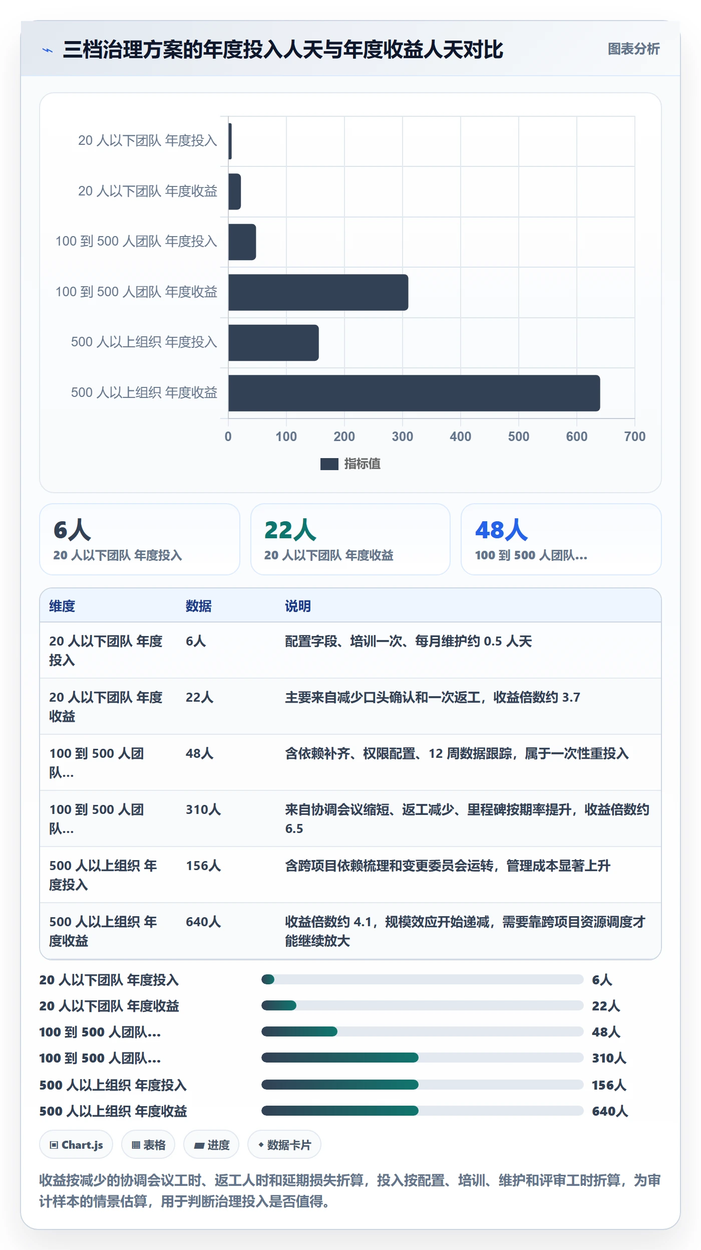Click the chart axis label "20 人以下团队 年度投入"
Screen dimensions: 701x1250
coord(147,141)
